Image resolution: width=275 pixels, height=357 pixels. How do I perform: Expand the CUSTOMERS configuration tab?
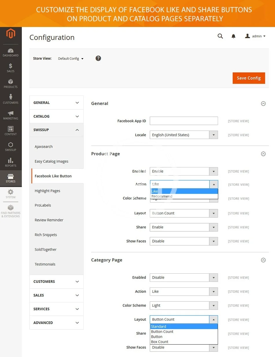click(56, 282)
